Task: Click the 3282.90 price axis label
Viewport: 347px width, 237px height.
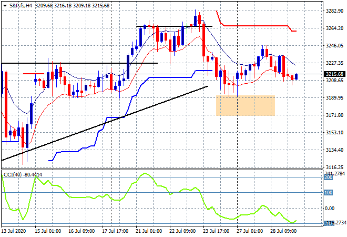Action: 334,11
